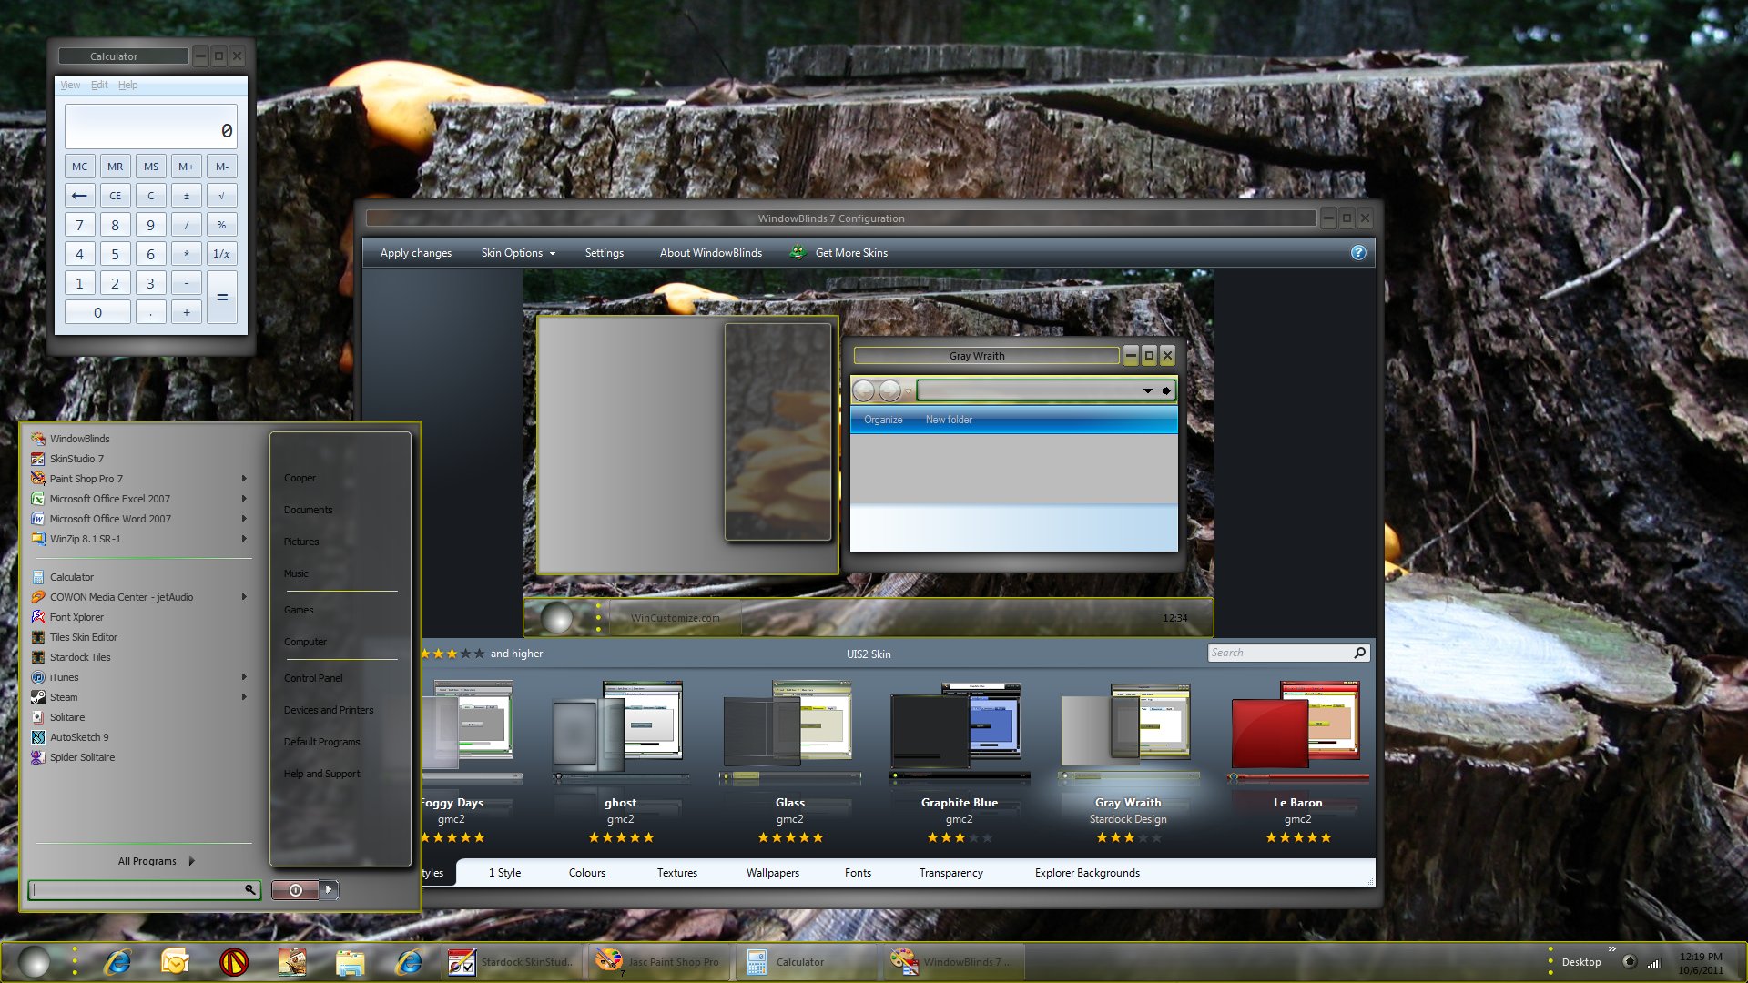Expand the Steam submenu arrow
Viewport: 1748px width, 983px height.
point(244,697)
